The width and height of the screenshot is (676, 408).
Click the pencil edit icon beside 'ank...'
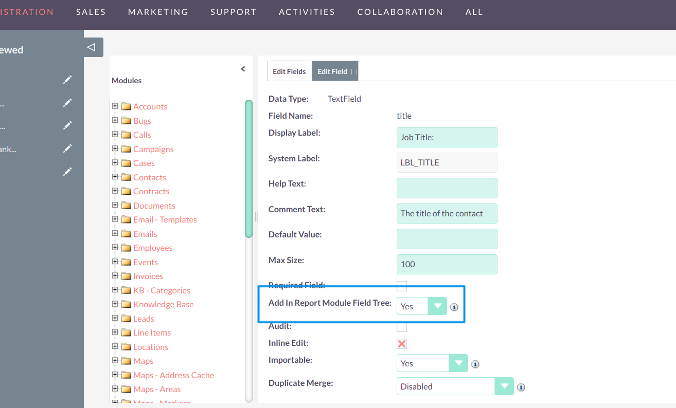[67, 149]
